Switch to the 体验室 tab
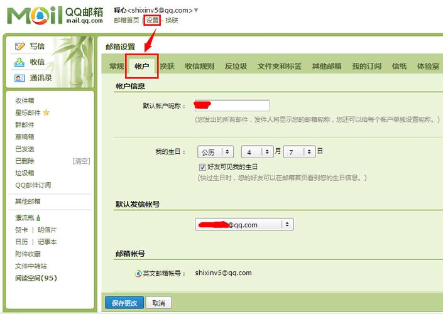443x314 pixels. point(428,67)
